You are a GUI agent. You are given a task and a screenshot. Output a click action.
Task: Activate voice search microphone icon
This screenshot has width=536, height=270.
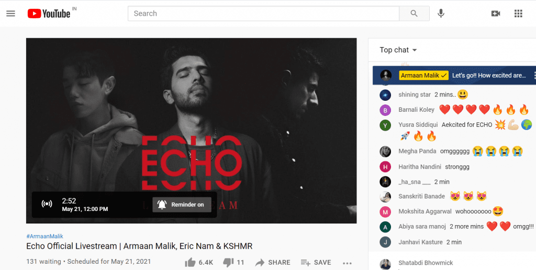click(x=441, y=13)
